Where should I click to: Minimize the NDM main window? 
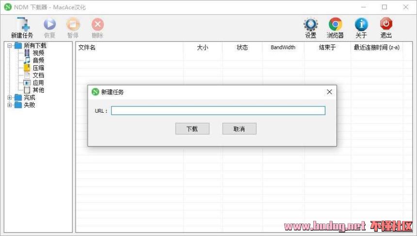(364, 7)
